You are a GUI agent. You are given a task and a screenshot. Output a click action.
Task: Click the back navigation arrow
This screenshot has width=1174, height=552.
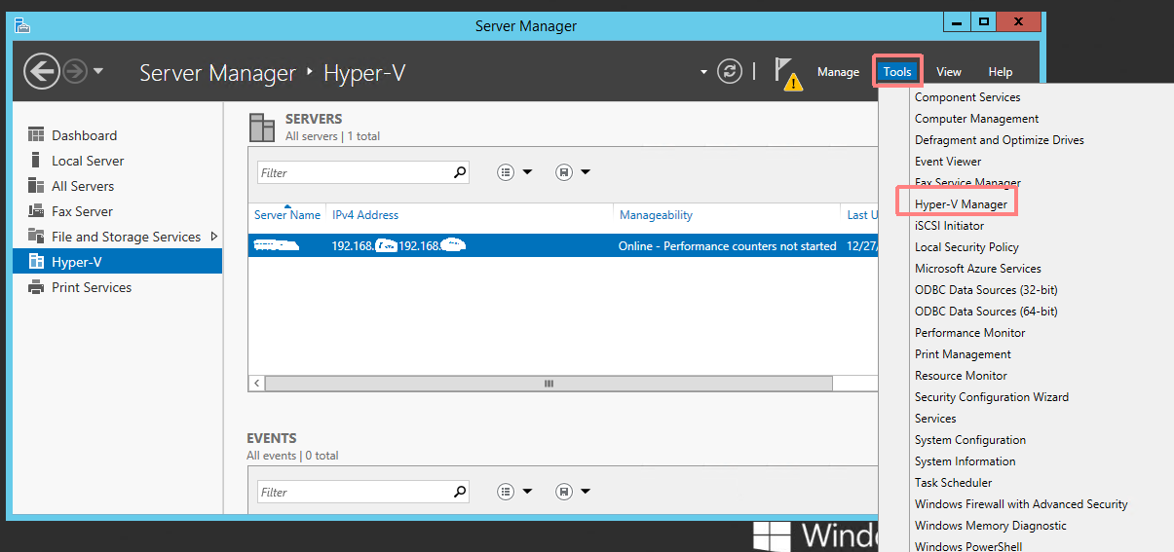[x=42, y=71]
